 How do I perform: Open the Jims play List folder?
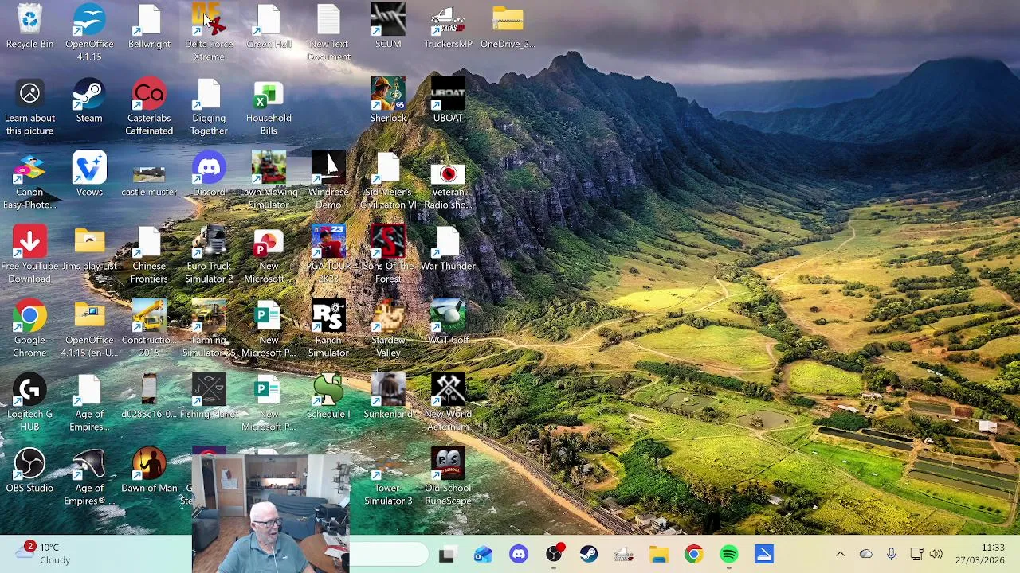(x=89, y=248)
